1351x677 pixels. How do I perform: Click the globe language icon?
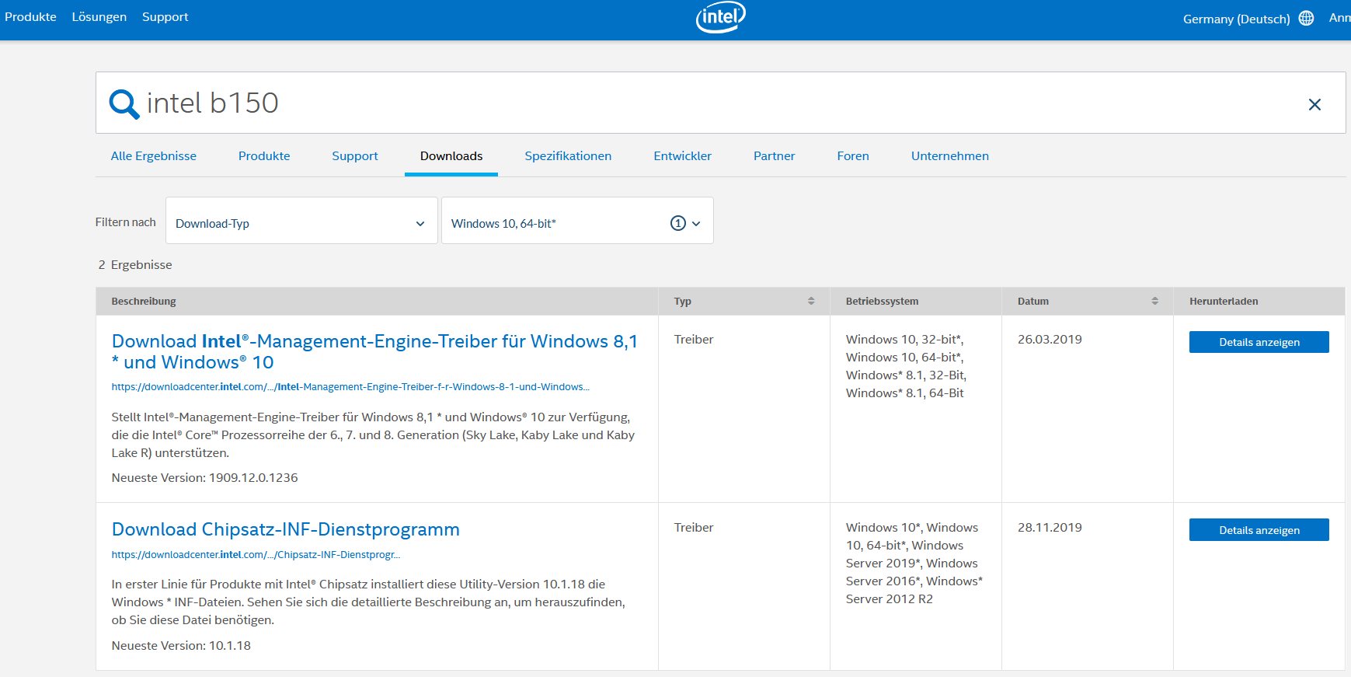pyautogui.click(x=1306, y=18)
